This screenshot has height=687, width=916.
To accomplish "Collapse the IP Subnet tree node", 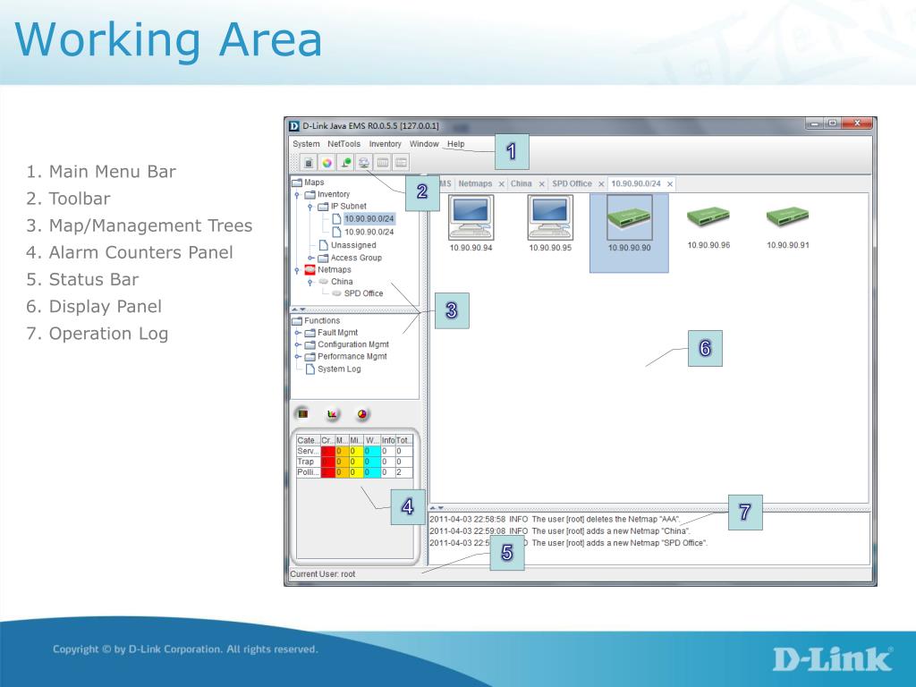I will 310,207.
